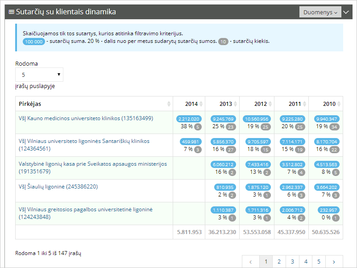Viewport: 357px width, 268px height.
Task: Sort table by 2012 column
Action: 257,104
